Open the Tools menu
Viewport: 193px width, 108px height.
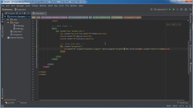pyautogui.click(x=62, y=6)
